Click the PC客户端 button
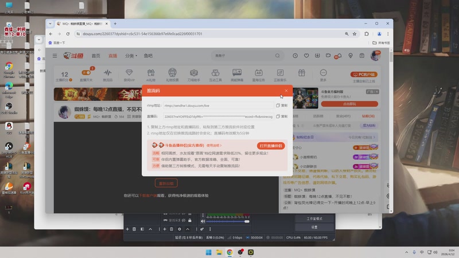 (x=364, y=75)
